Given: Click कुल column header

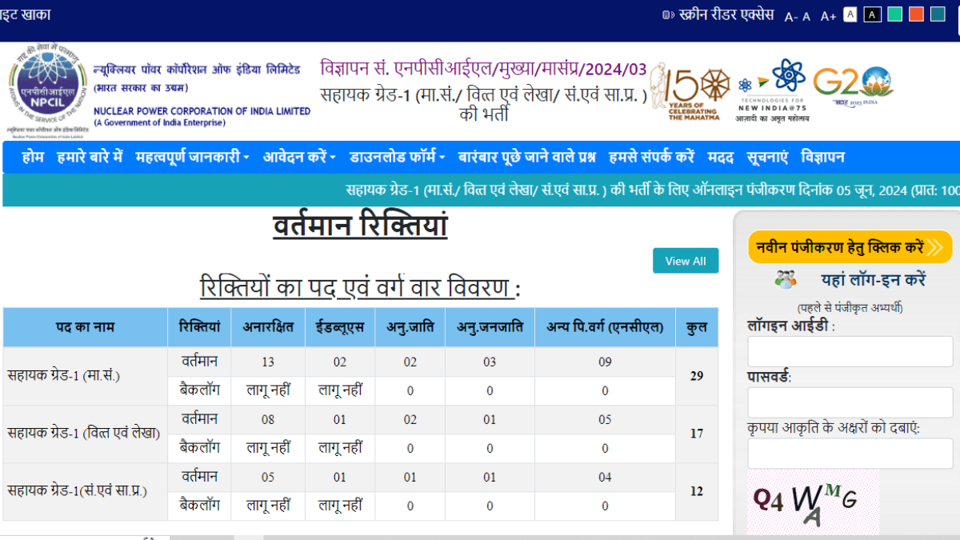Looking at the screenshot, I should coord(697,326).
